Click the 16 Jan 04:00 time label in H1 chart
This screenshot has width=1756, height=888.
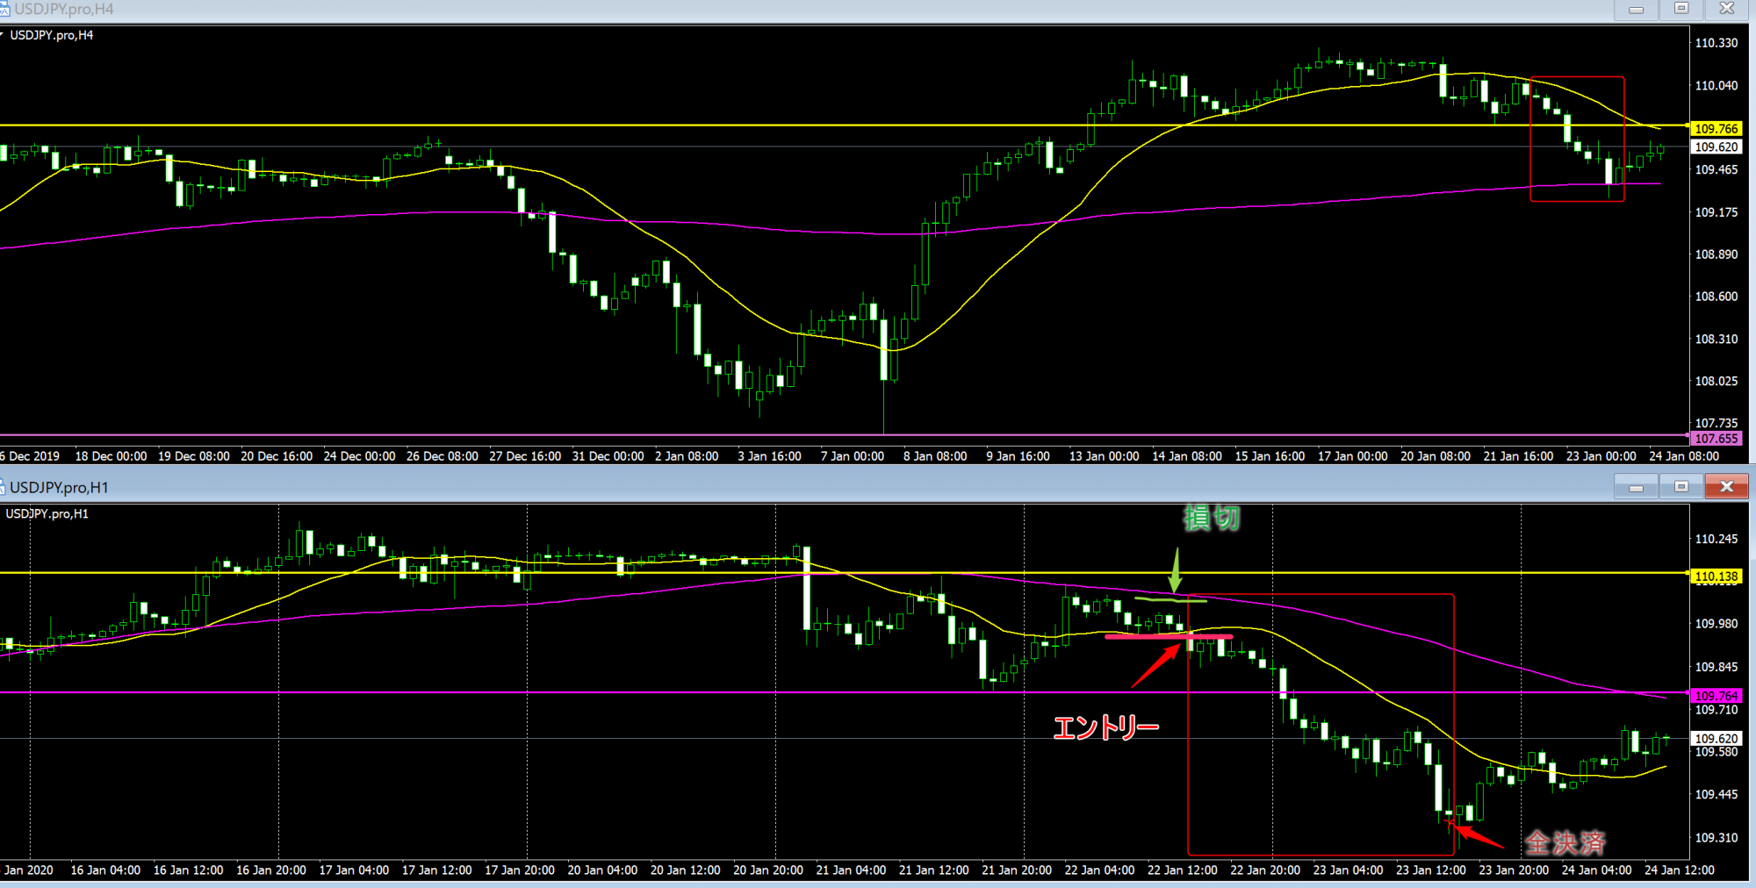point(105,870)
